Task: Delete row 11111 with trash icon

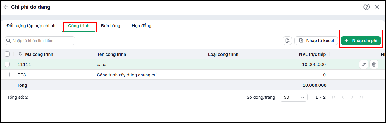Action: click(374, 65)
